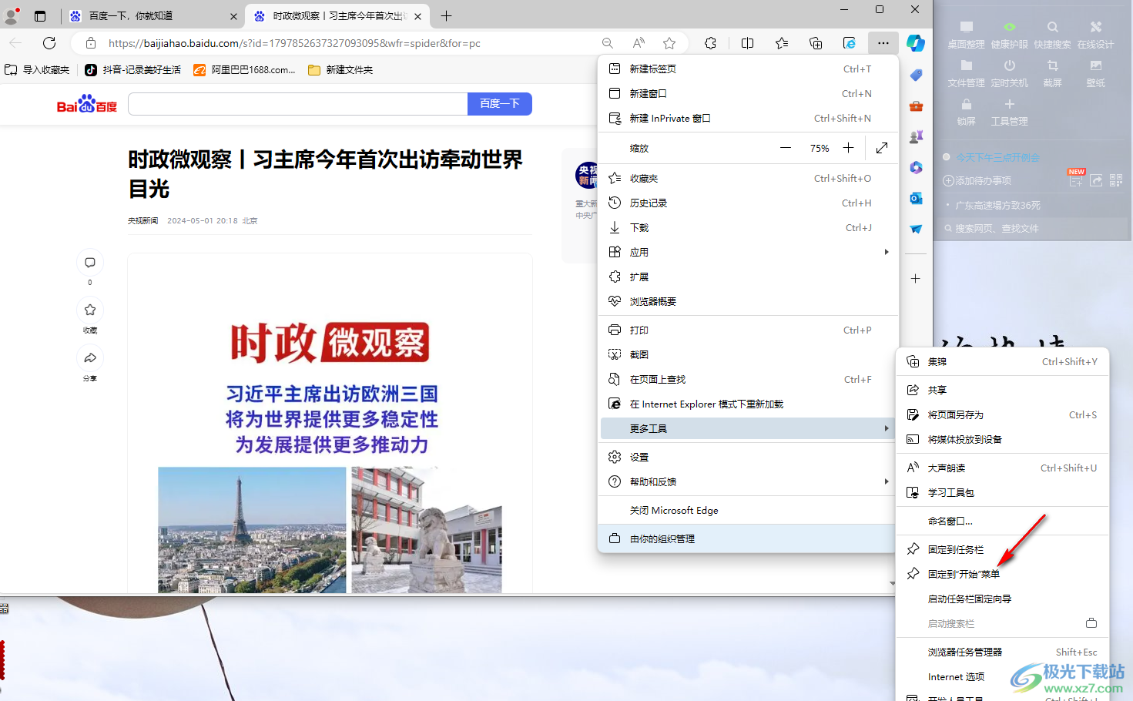Choose 打印 from the menu
Screen dimensions: 1133x701
click(x=748, y=330)
